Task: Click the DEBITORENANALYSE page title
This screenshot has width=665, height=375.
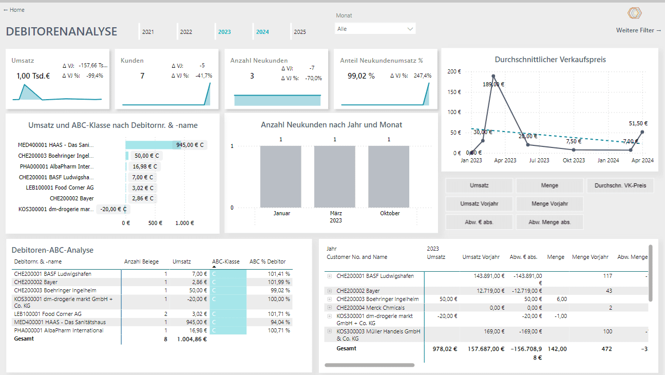Action: pyautogui.click(x=62, y=32)
